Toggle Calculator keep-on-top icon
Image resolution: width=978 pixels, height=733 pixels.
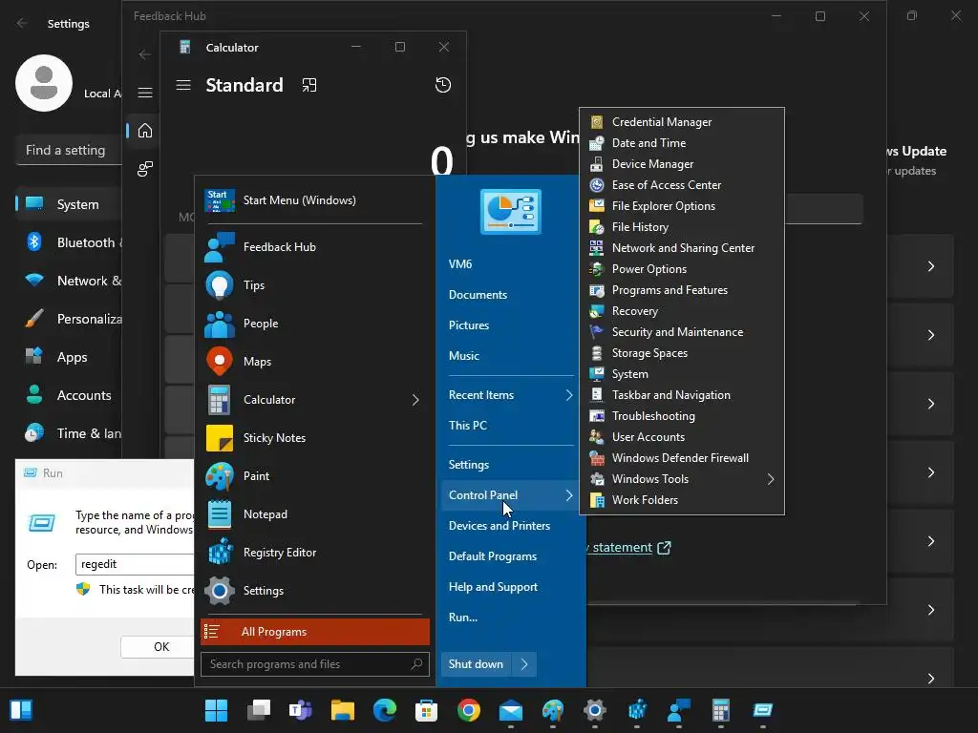tap(309, 85)
